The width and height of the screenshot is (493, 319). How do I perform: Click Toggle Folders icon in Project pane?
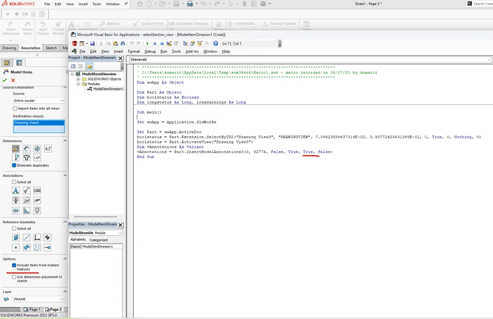click(89, 66)
